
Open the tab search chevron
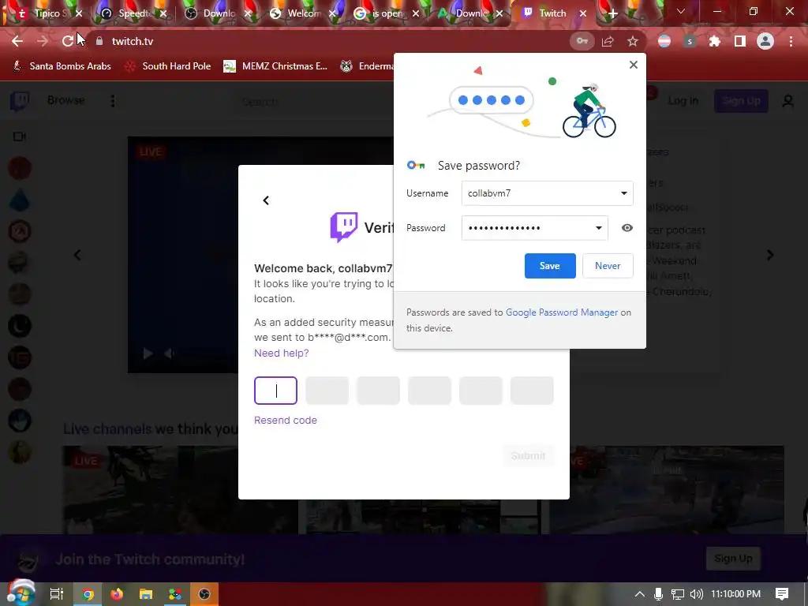tap(681, 11)
